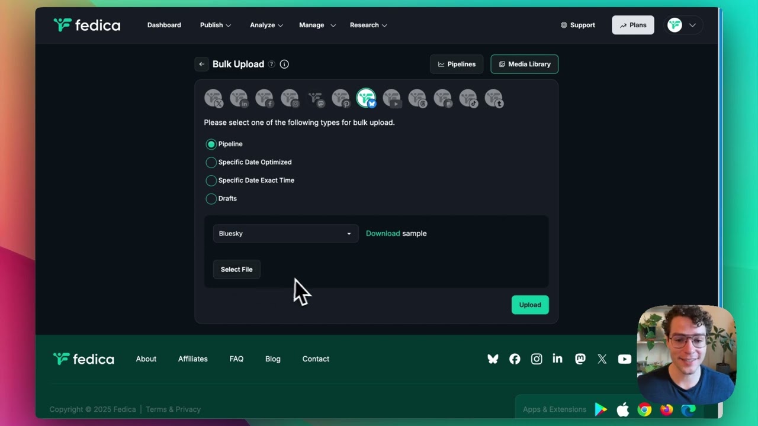Open Fedica's Bluesky page in footer
The height and width of the screenshot is (426, 758).
pos(493,359)
